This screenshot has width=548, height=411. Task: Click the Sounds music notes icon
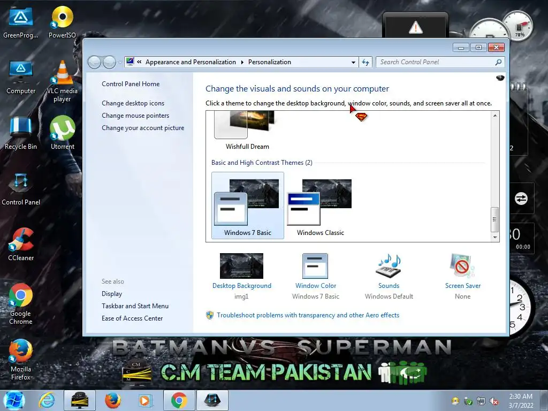coord(389,265)
